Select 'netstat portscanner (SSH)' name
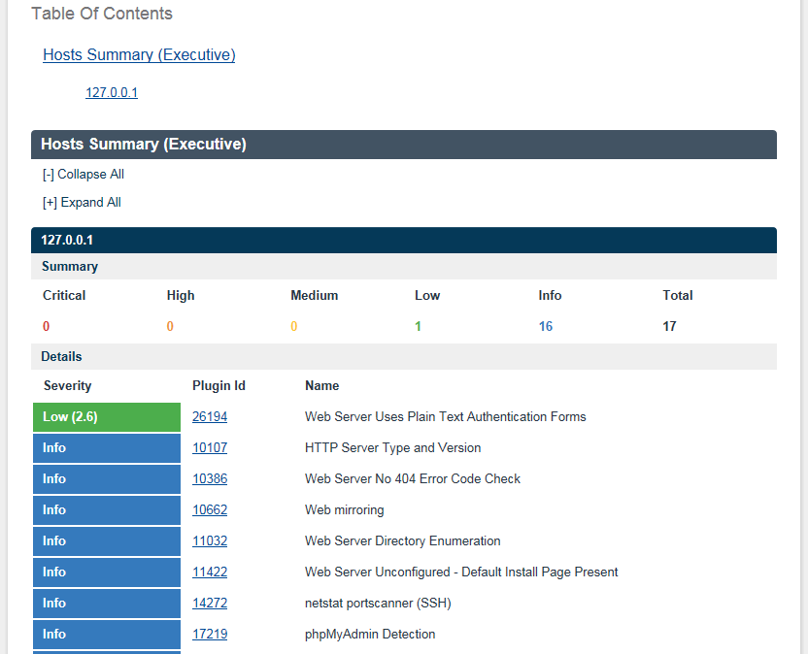 pyautogui.click(x=378, y=603)
